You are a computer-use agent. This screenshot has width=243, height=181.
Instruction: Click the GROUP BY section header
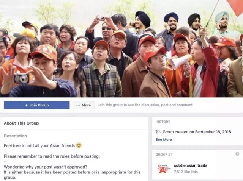pos(164,154)
